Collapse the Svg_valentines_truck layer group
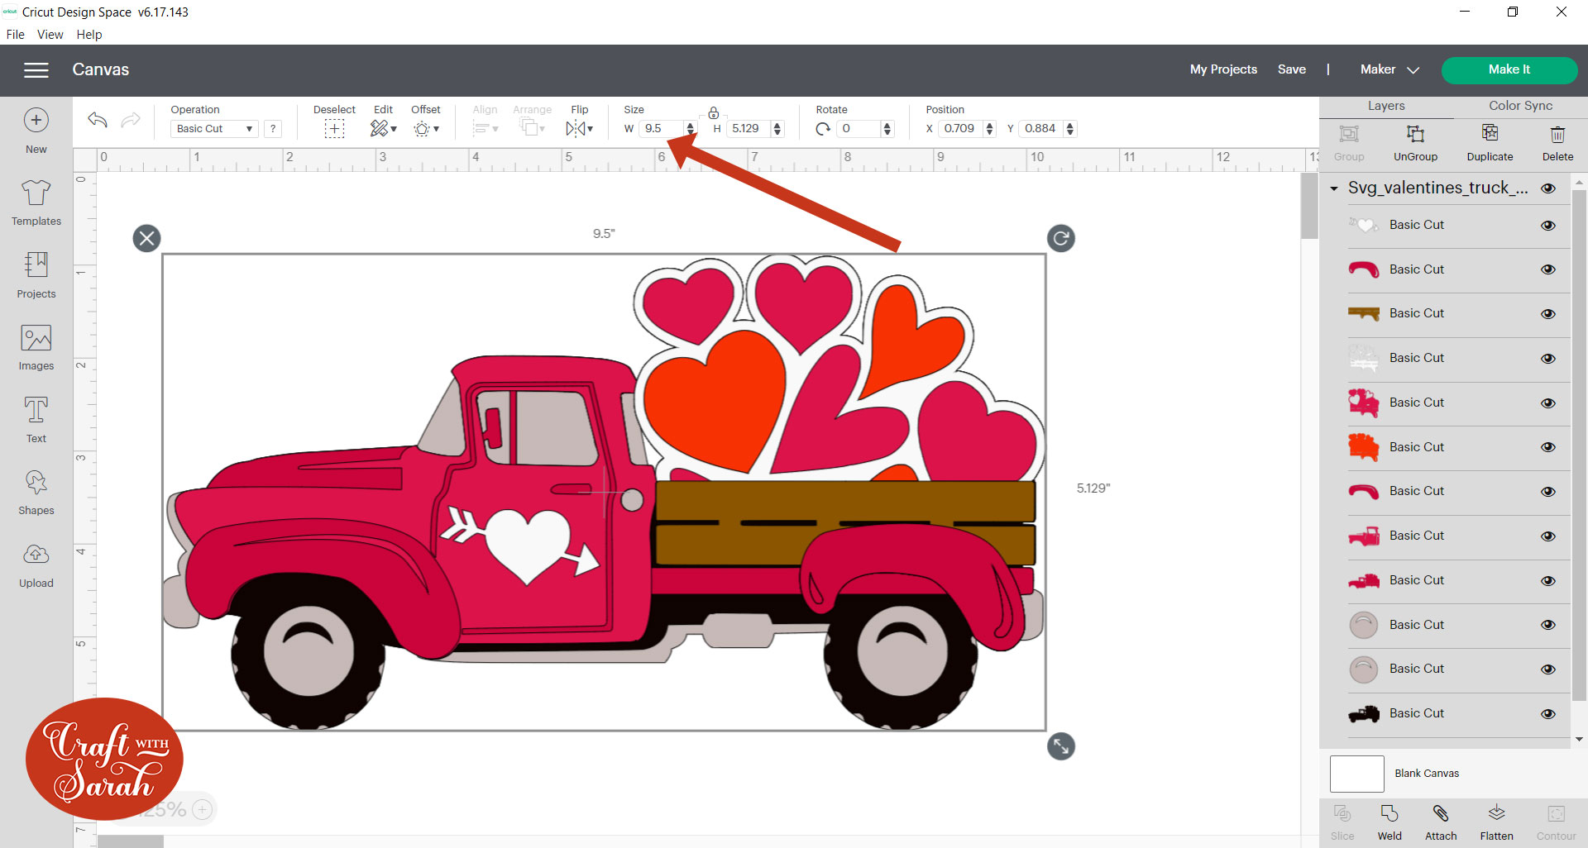Viewport: 1588px width, 848px height. (1334, 188)
